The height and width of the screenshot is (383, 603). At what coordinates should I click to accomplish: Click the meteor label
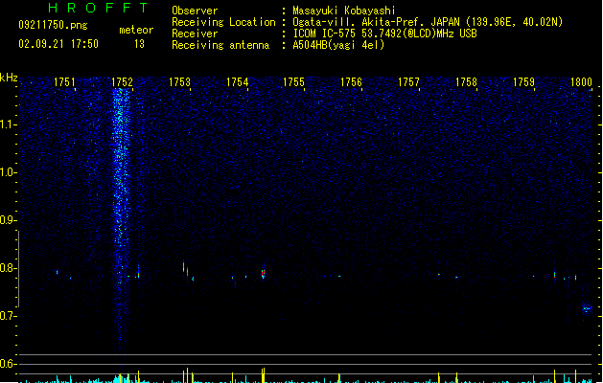click(x=136, y=30)
